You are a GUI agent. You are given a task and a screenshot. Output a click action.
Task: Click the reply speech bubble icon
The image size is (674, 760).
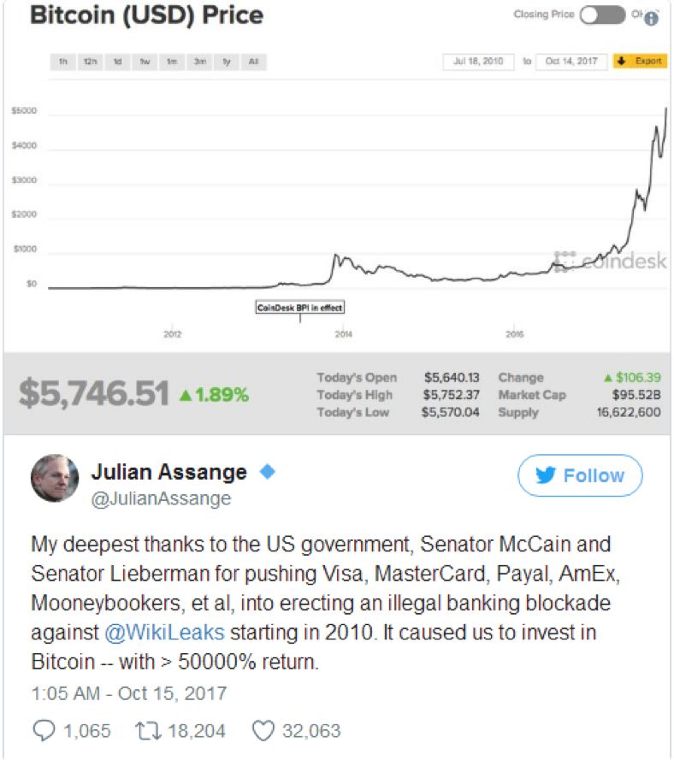pos(42,731)
